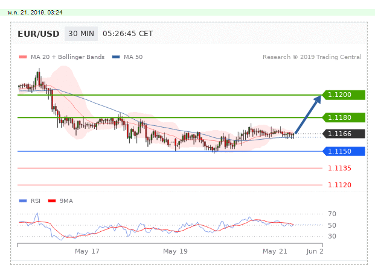Click the 1.1150 blue pivot price tag

click(x=344, y=151)
